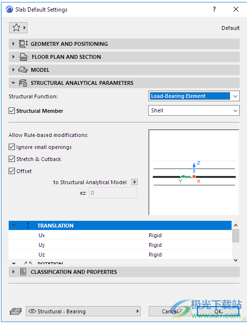Open the Structural - Bearing layer popup
This screenshot has height=323, width=247.
tap(83, 311)
